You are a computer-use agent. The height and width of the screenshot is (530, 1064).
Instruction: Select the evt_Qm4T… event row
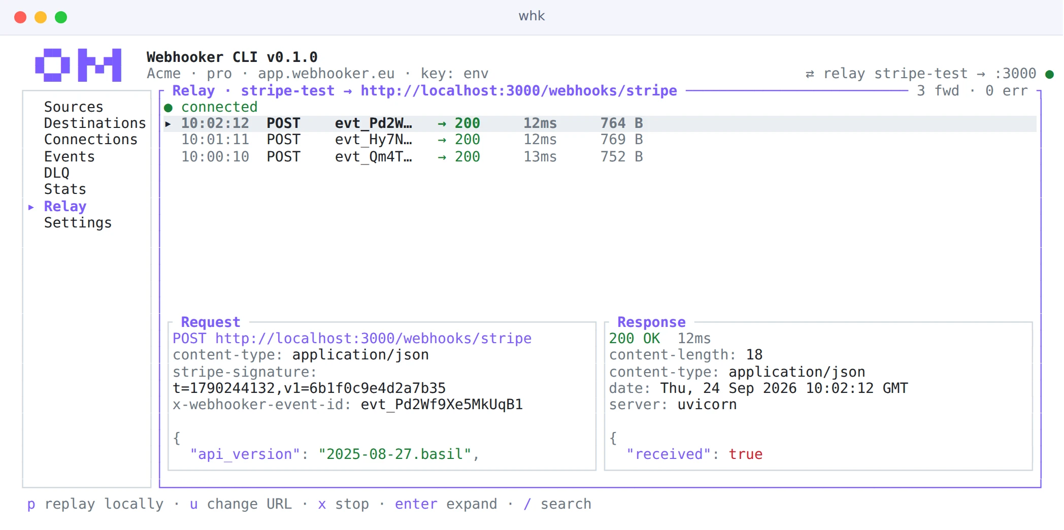tap(600, 157)
